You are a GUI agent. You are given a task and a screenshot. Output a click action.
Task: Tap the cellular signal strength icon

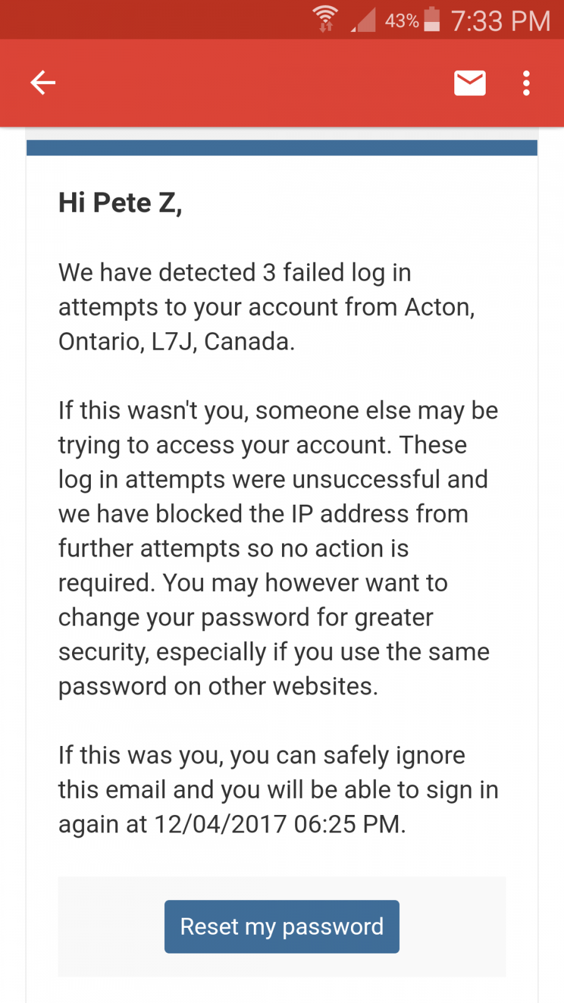coord(363,20)
